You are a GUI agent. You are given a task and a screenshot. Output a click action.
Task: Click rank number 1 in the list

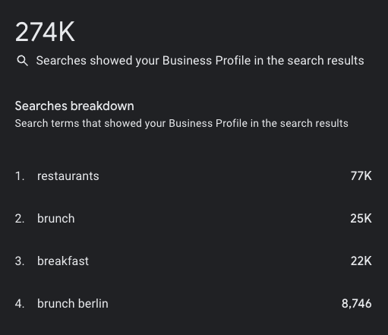click(x=20, y=176)
